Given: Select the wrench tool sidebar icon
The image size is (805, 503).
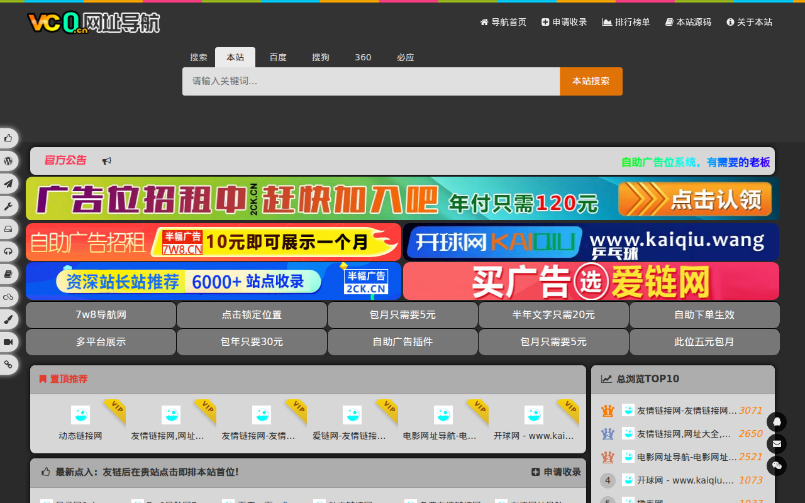Looking at the screenshot, I should click(8, 206).
